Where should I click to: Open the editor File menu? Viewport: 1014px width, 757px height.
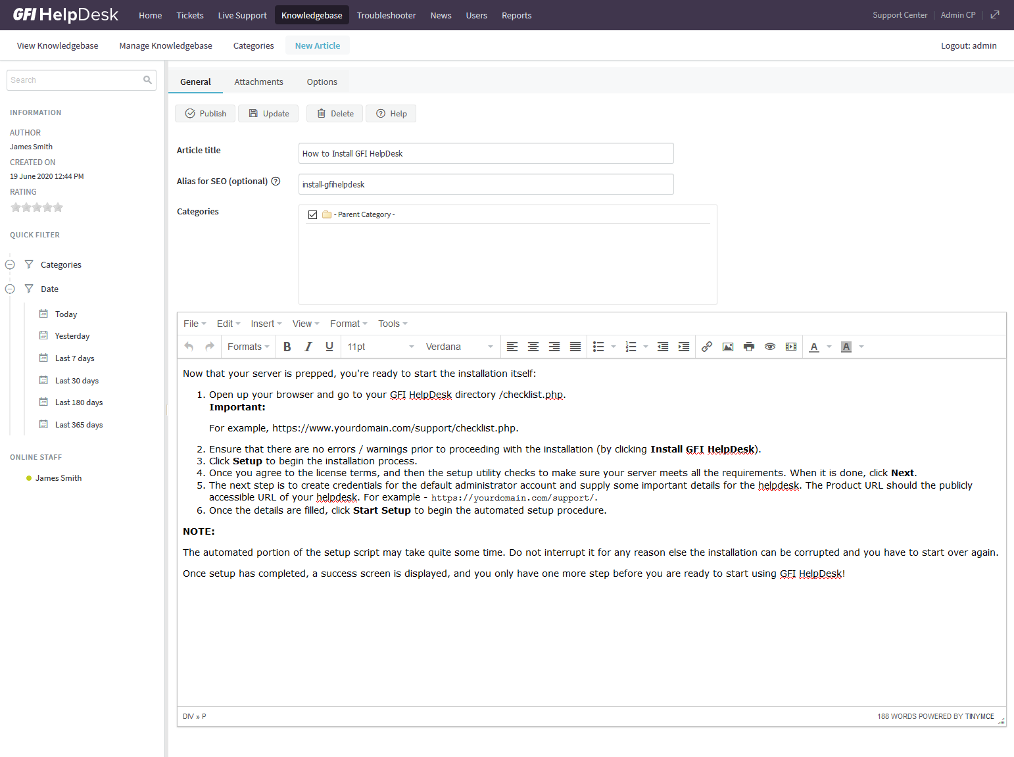[195, 324]
